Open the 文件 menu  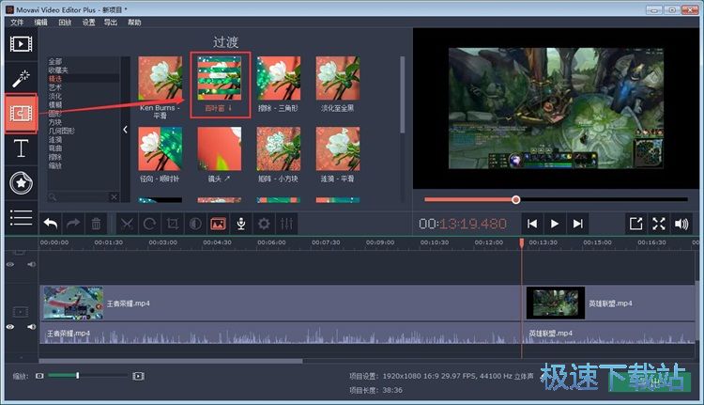17,22
